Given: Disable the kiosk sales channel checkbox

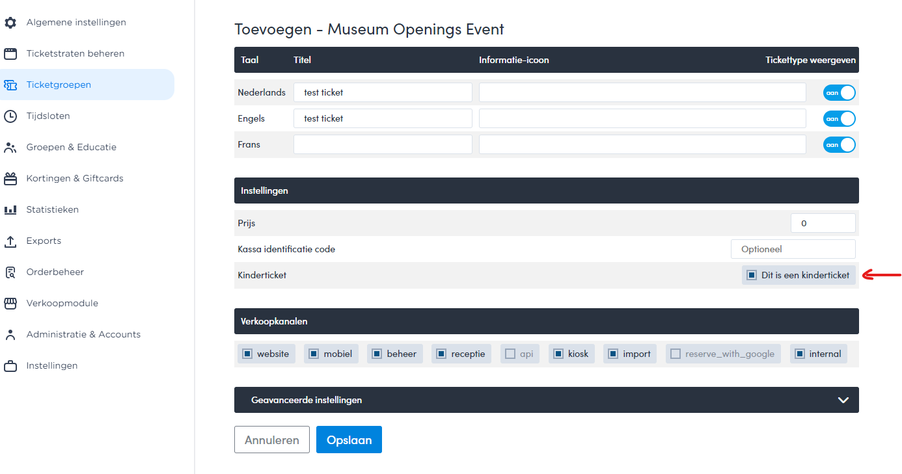Looking at the screenshot, I should click(x=558, y=354).
